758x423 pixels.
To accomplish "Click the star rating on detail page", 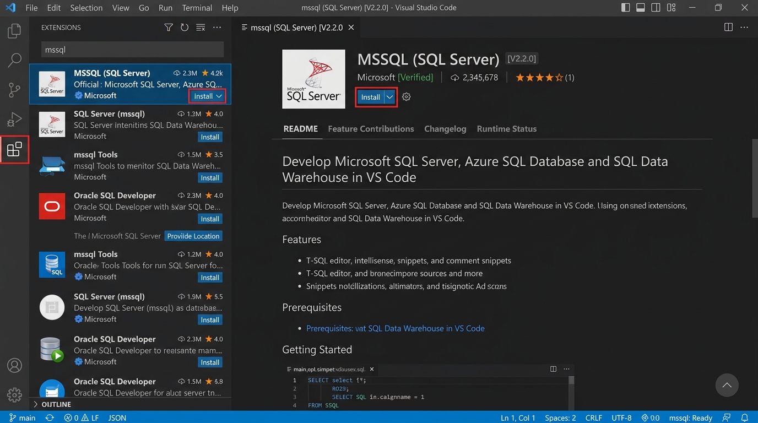I will pos(539,78).
